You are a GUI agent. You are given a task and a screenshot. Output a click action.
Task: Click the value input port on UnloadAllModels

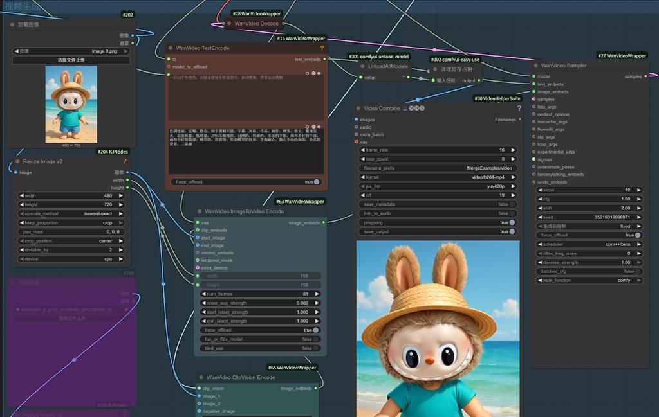click(x=360, y=78)
